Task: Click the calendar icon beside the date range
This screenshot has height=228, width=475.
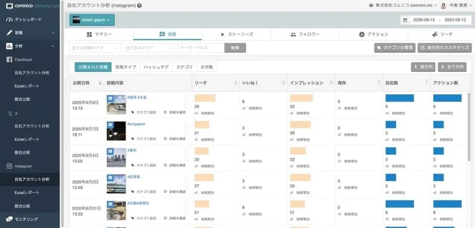Action: click(x=405, y=20)
